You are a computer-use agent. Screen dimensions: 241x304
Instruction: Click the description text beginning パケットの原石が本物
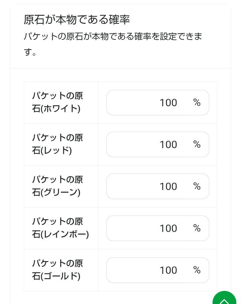pyautogui.click(x=113, y=37)
